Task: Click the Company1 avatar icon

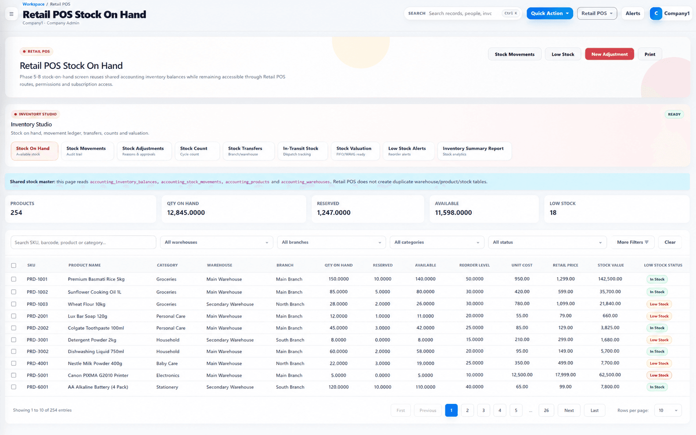Action: (656, 14)
